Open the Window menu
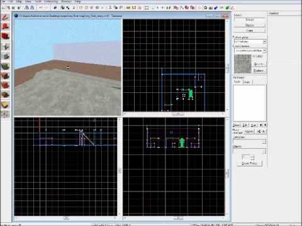This screenshot has width=302, height=226. [x=67, y=1]
